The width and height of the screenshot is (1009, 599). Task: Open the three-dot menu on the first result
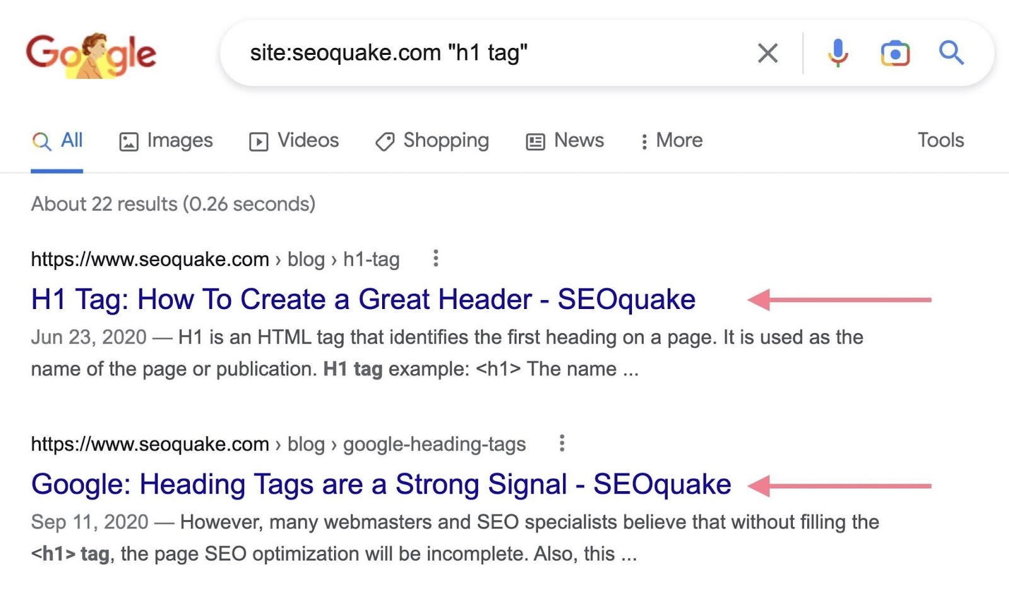pyautogui.click(x=435, y=259)
